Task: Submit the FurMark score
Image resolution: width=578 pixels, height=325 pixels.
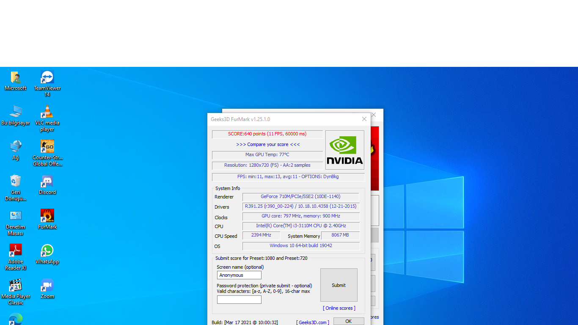Action: pos(339,285)
